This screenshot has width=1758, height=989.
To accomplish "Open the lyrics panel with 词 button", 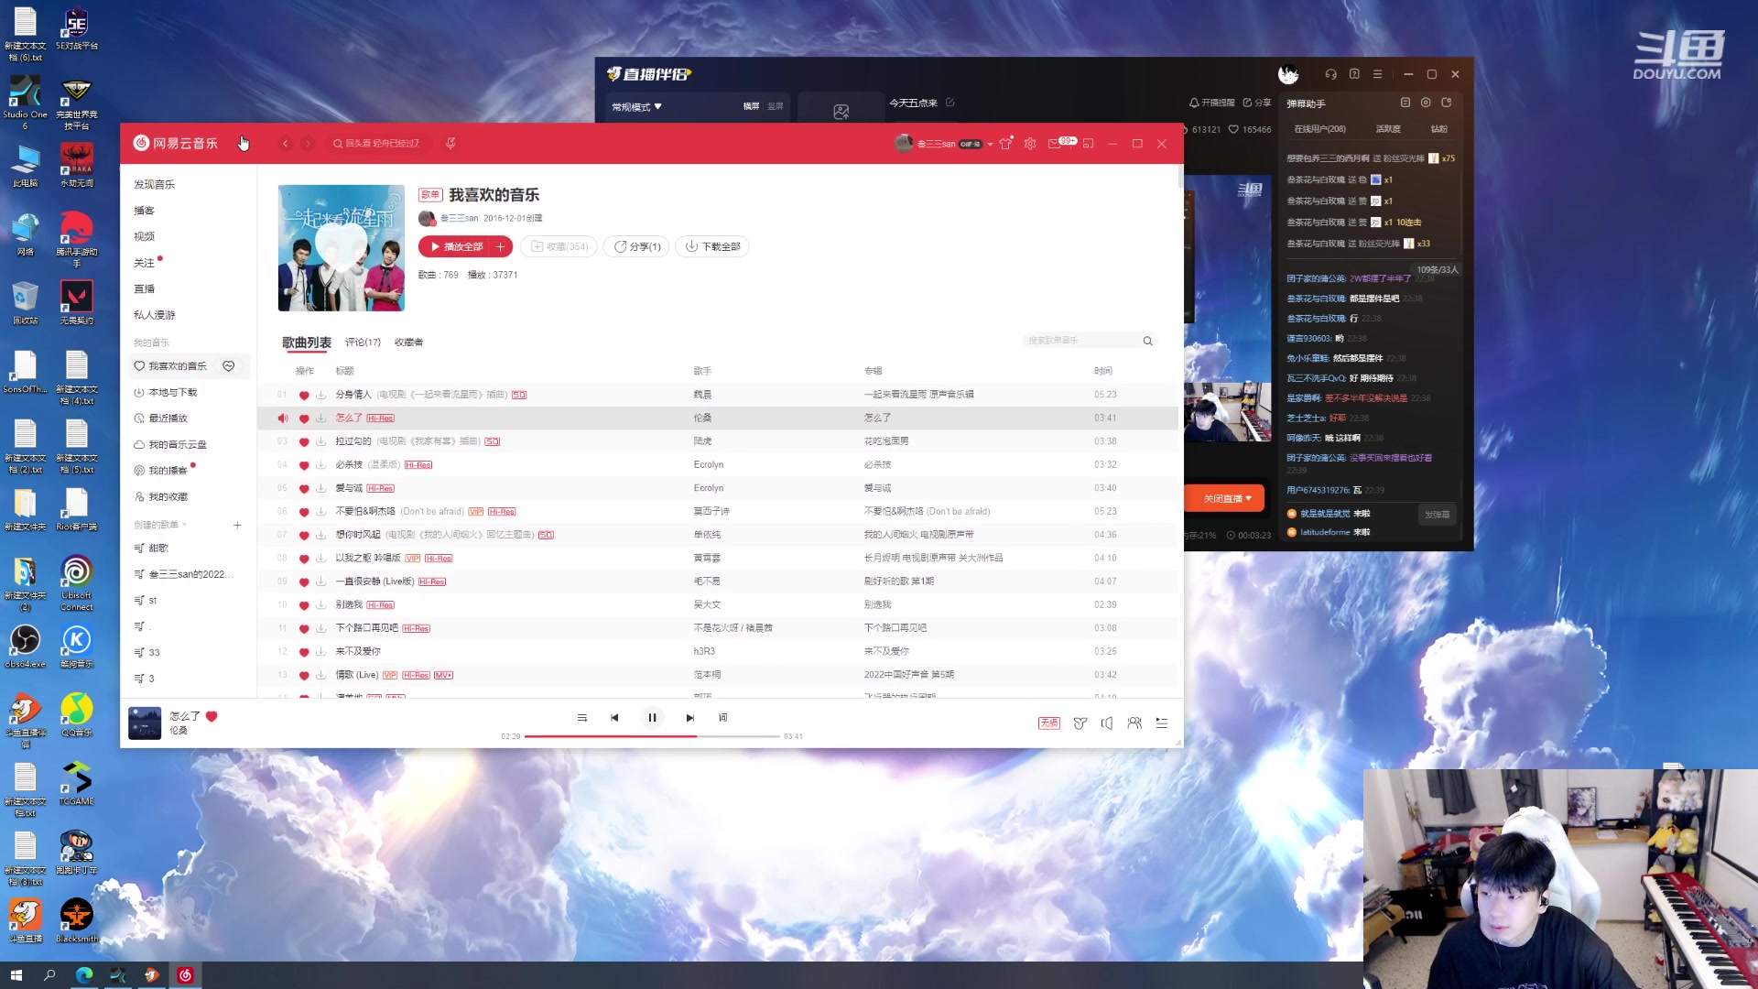I will pyautogui.click(x=722, y=718).
